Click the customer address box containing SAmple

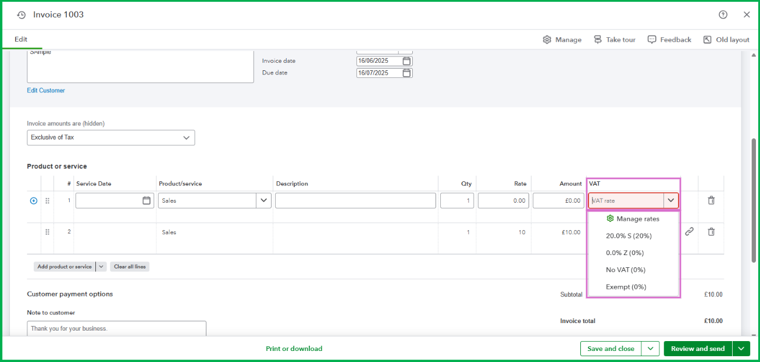(x=140, y=66)
